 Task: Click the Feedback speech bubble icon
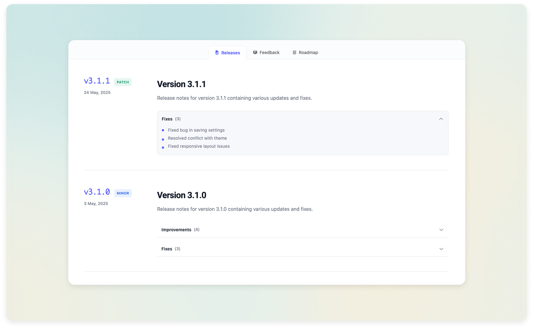tap(255, 52)
